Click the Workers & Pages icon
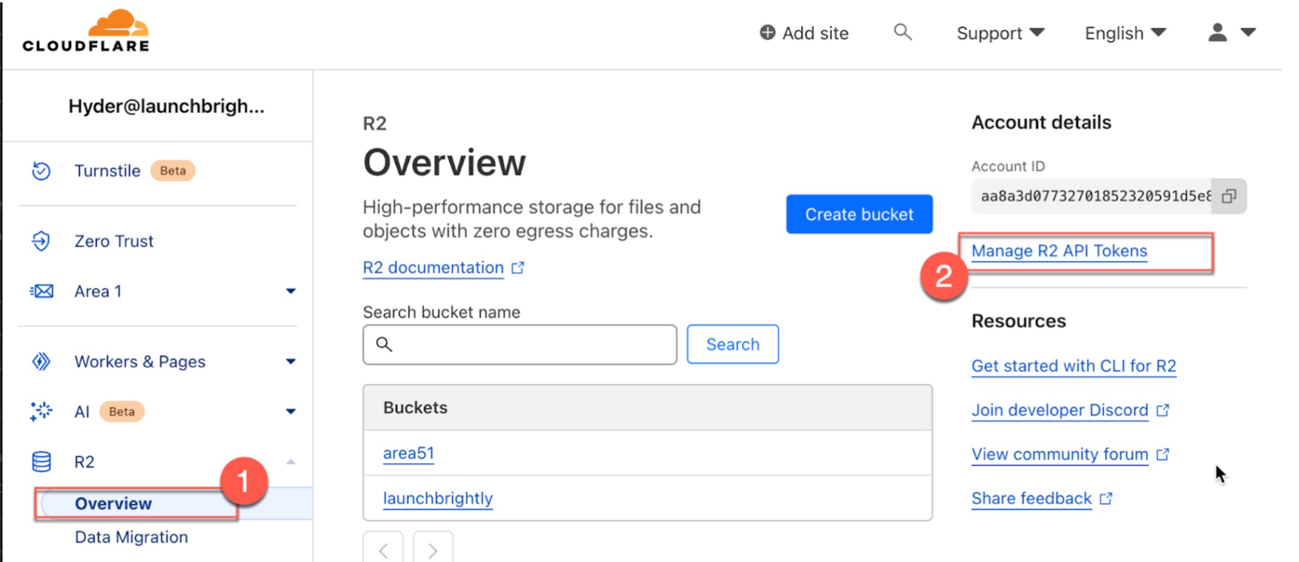 tap(41, 362)
